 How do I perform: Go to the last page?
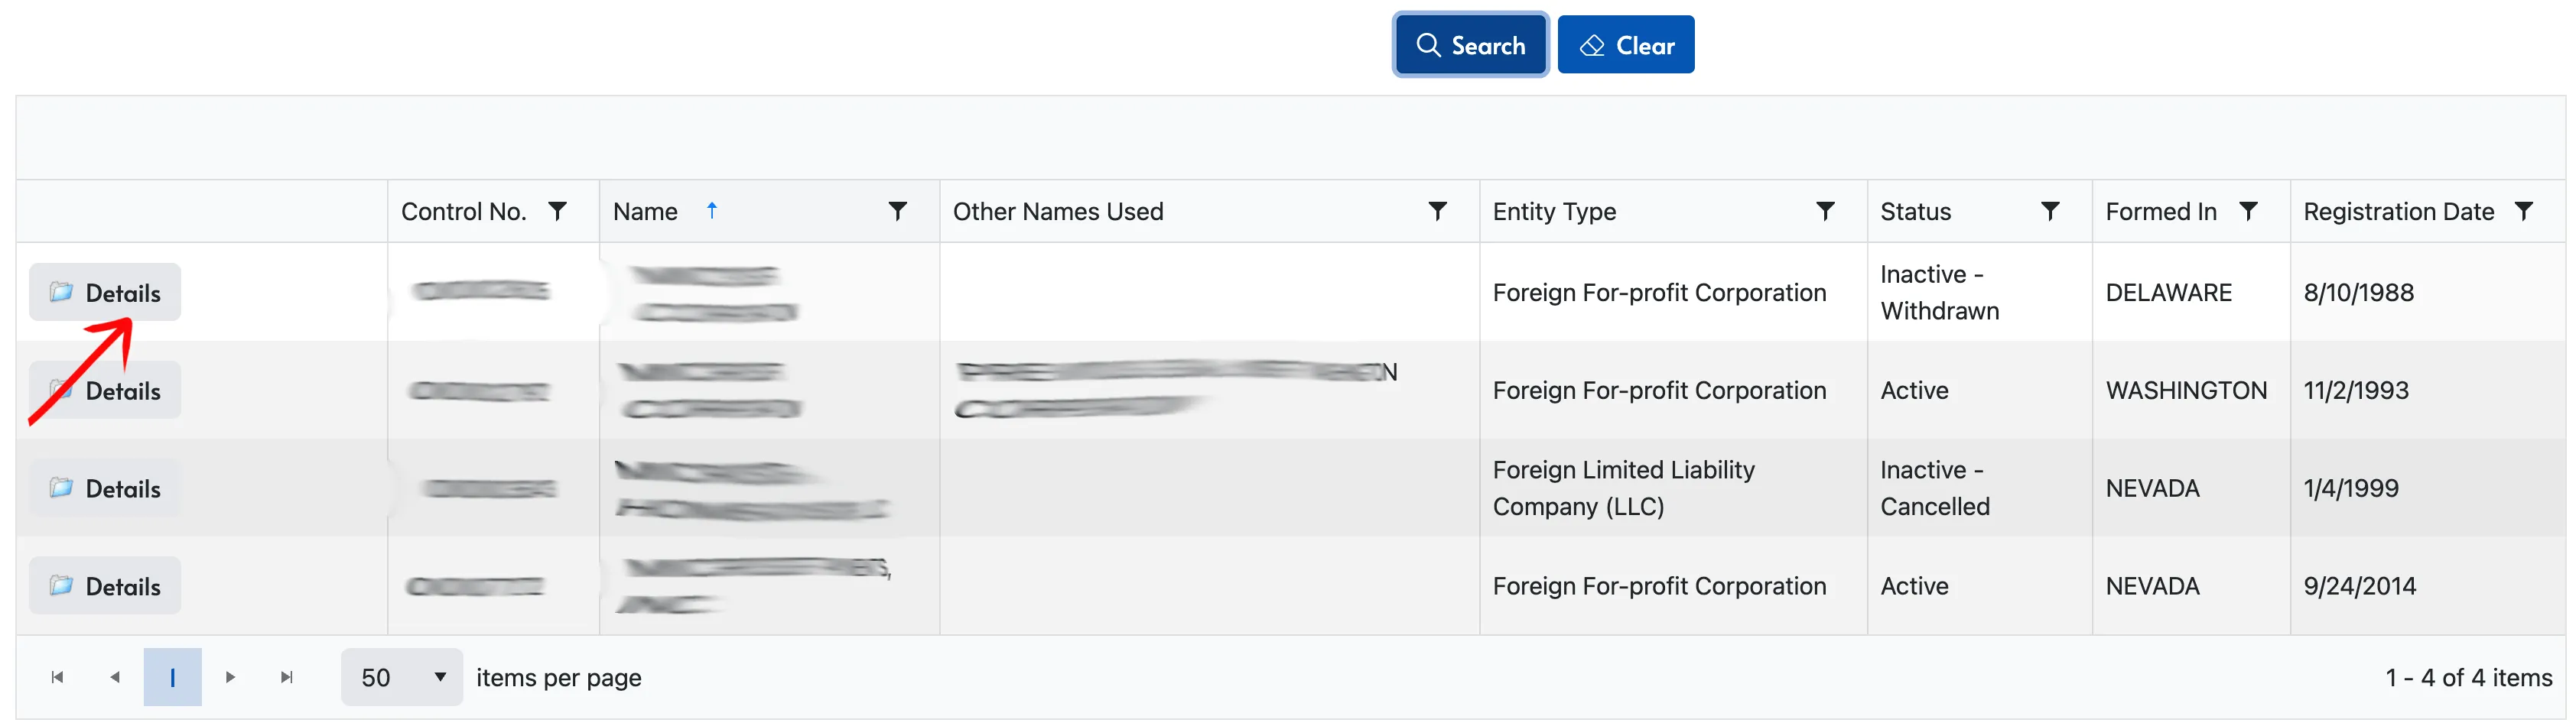pos(287,678)
